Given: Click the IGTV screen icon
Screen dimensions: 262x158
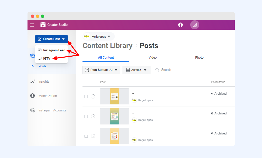Looking at the screenshot, I should (x=39, y=58).
